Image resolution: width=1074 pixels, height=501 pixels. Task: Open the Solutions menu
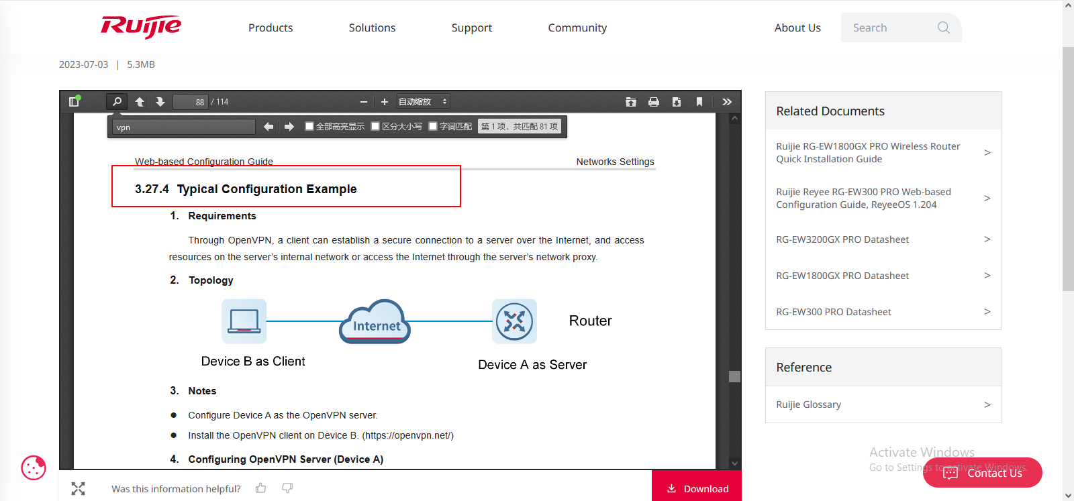pos(372,27)
